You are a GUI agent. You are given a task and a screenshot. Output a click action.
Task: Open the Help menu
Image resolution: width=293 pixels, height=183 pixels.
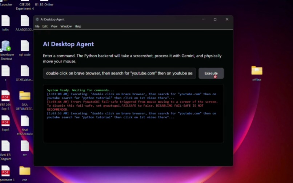click(x=78, y=26)
